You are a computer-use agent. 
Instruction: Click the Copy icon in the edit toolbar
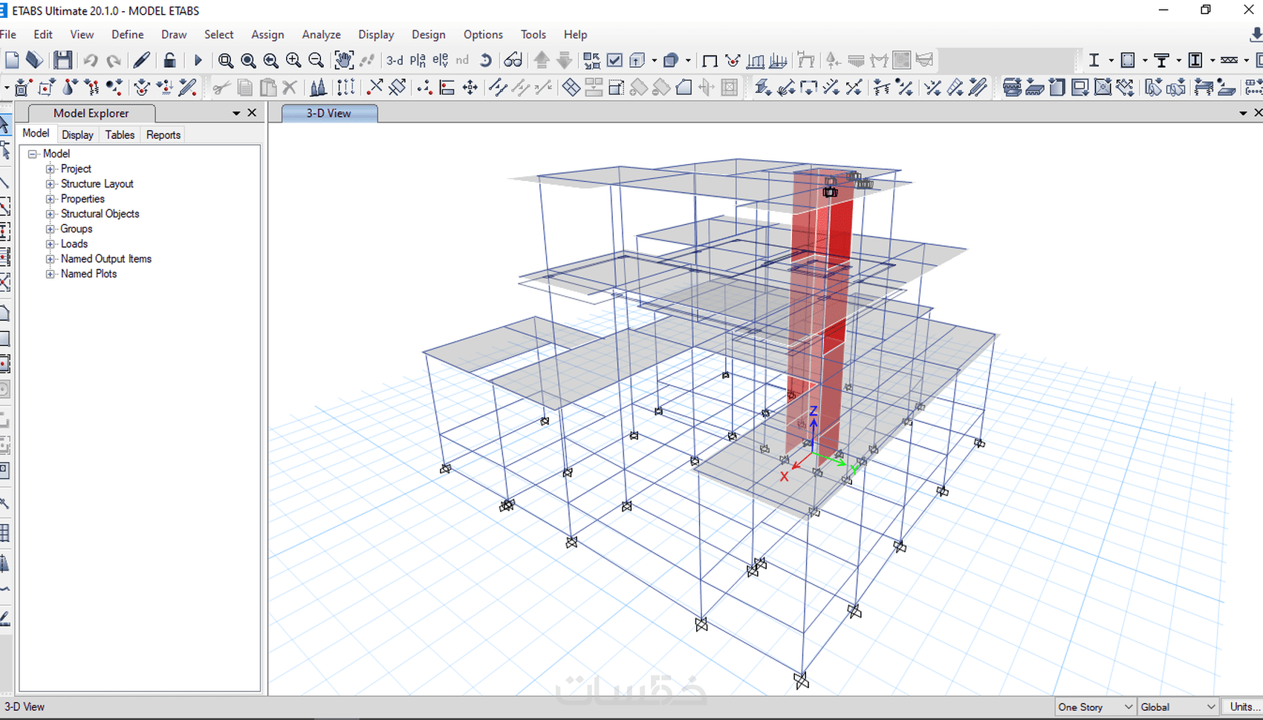tap(244, 88)
